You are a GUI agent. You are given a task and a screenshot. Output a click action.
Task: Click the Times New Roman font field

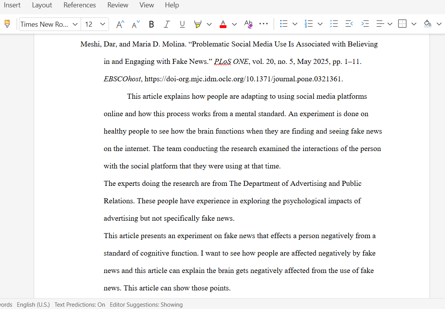tap(44, 24)
